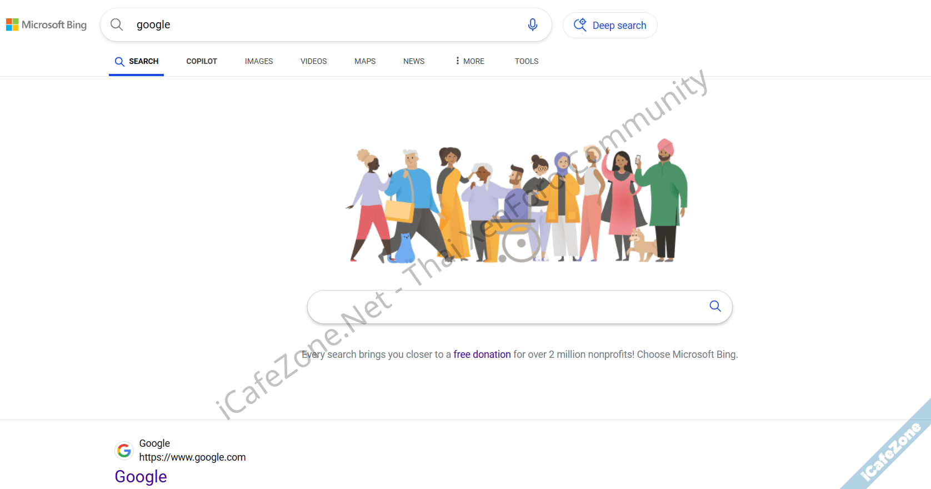Click the Deep search button

(610, 26)
